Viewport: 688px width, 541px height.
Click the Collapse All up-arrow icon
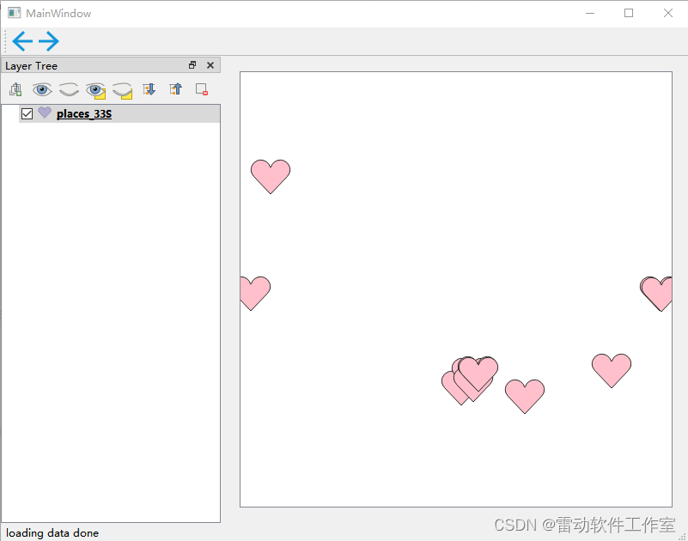click(x=175, y=89)
